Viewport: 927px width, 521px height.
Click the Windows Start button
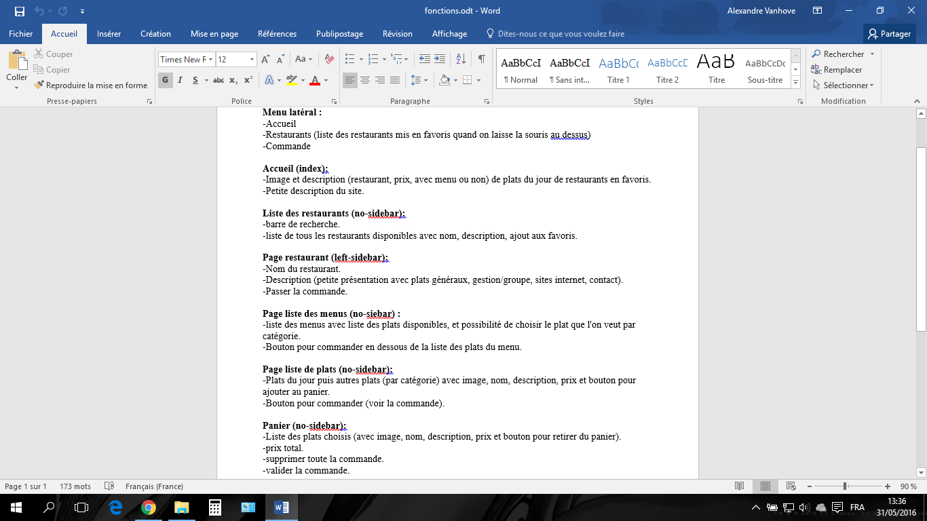tap(16, 507)
